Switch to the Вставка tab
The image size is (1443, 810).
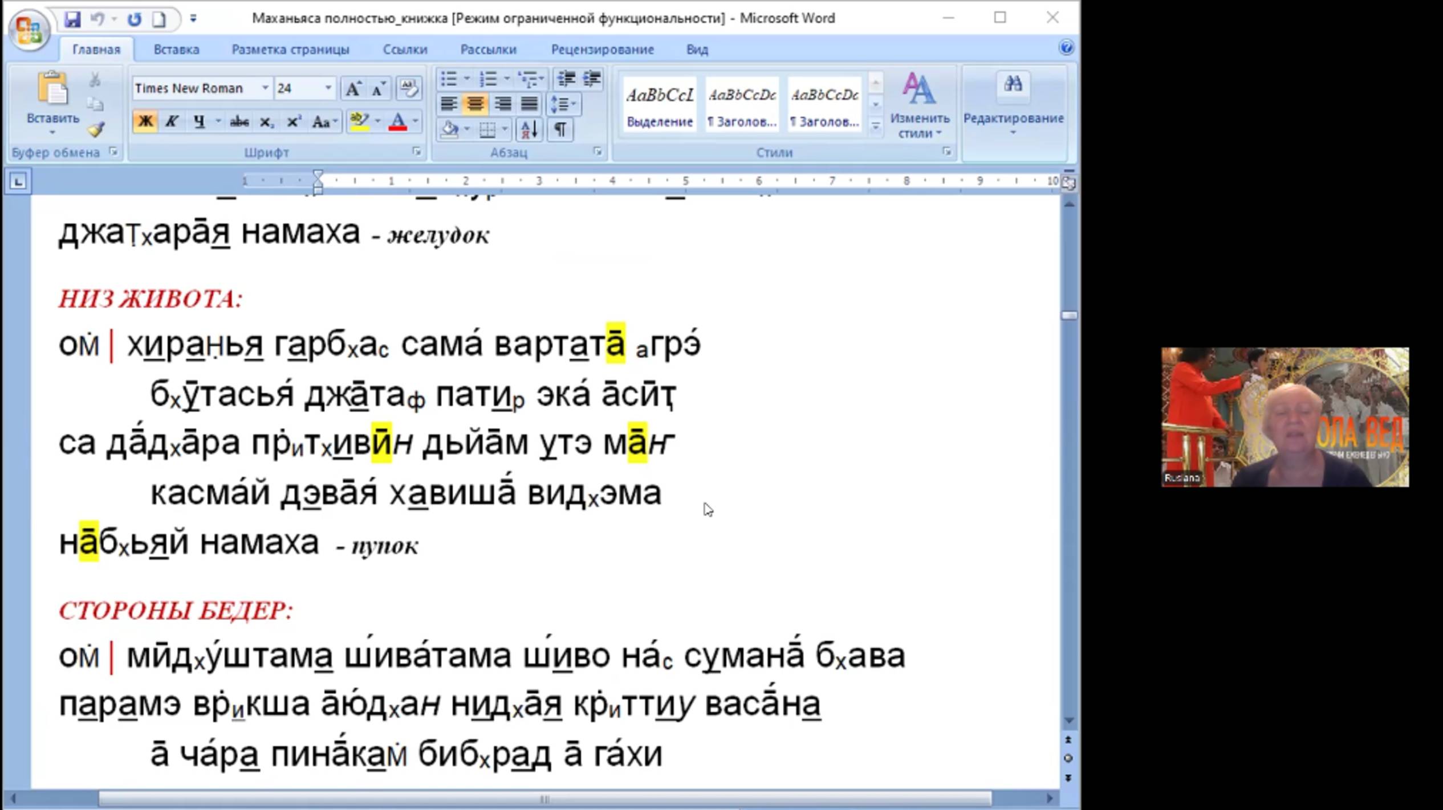coord(176,50)
